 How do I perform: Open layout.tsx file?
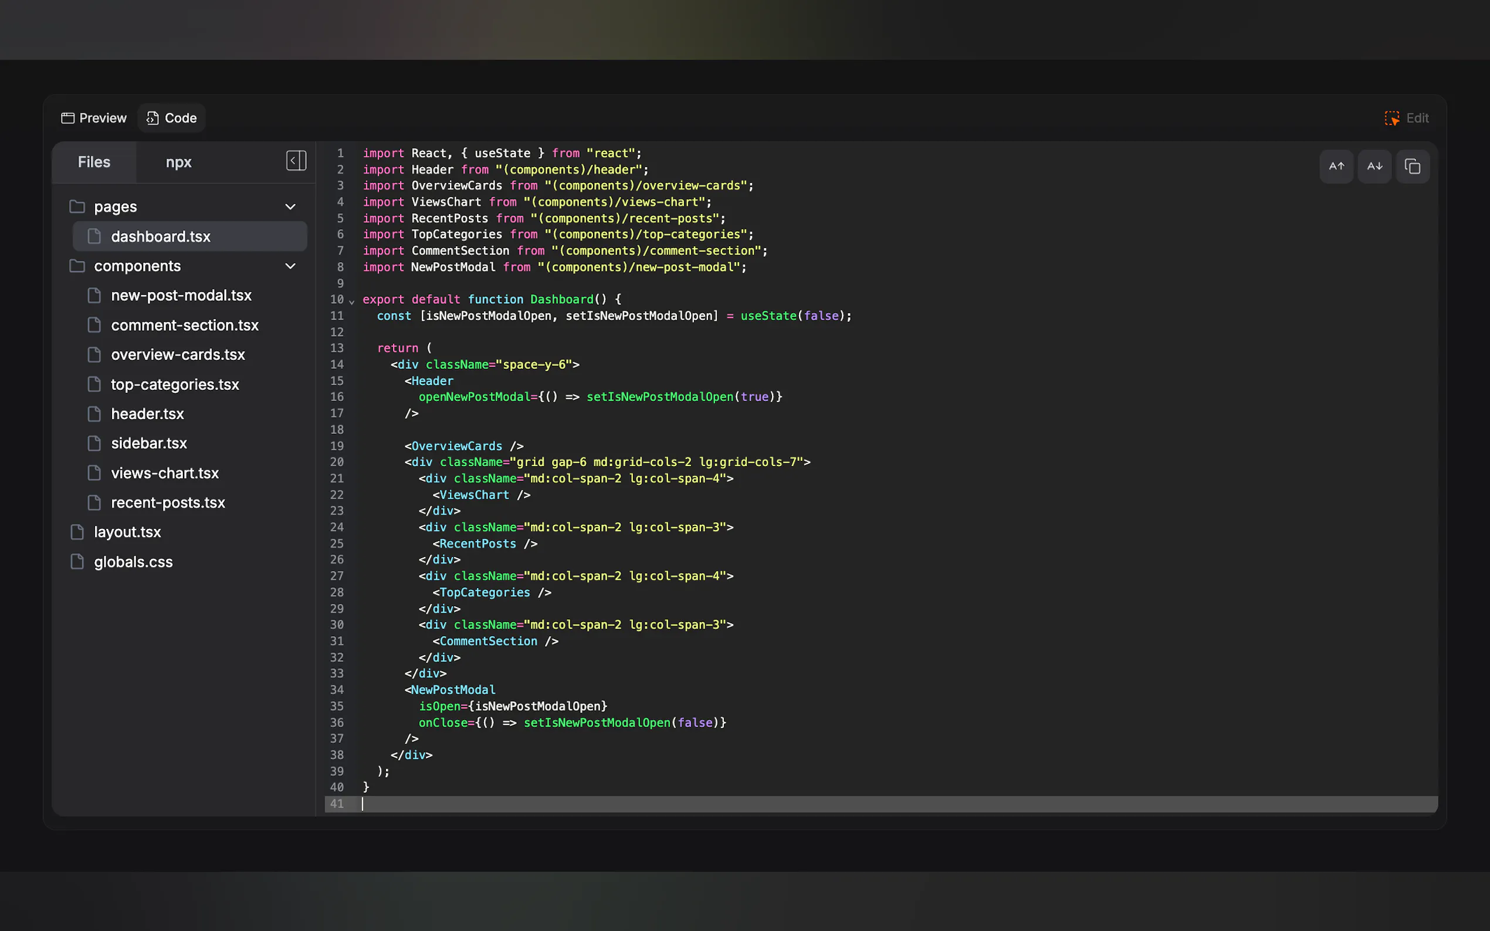[127, 532]
